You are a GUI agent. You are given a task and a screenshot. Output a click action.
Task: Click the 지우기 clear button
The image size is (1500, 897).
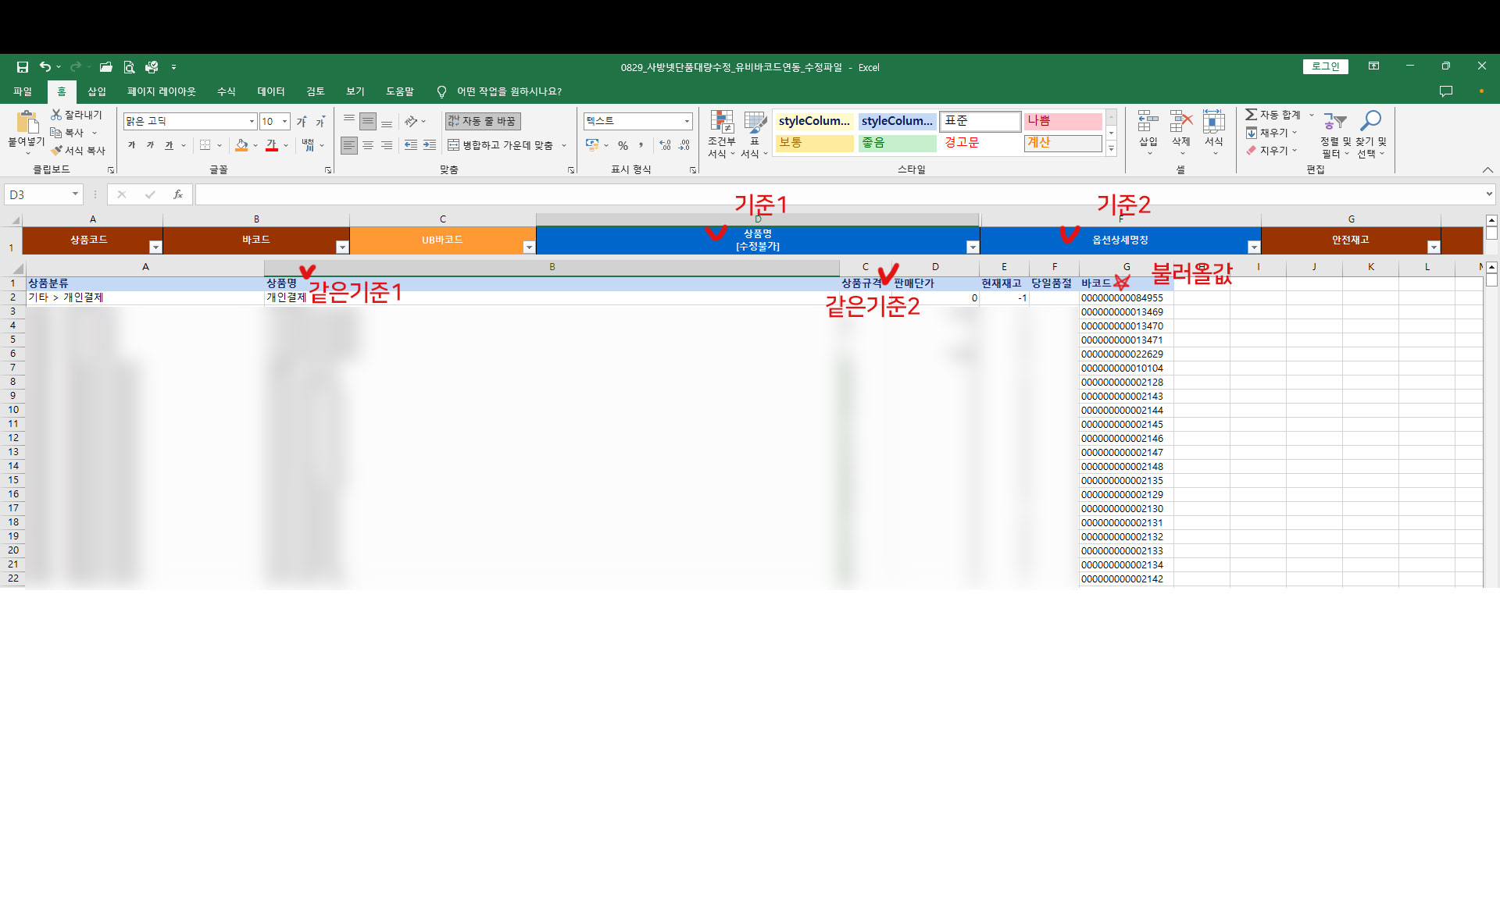click(x=1267, y=151)
